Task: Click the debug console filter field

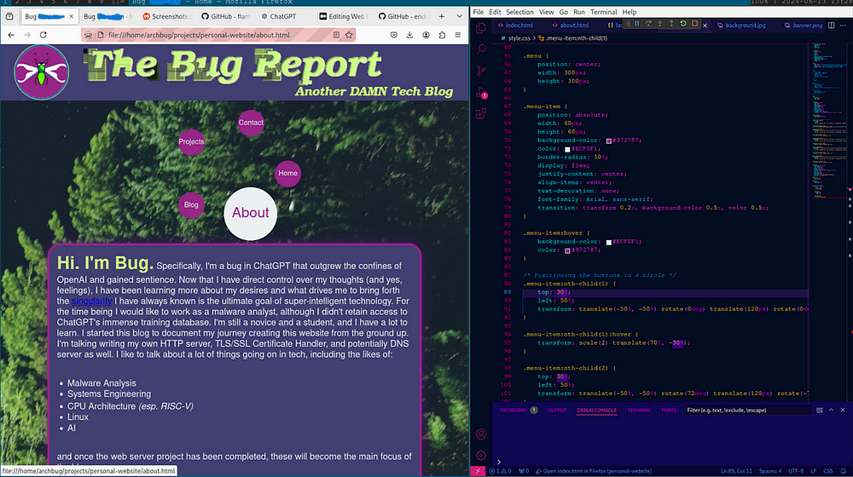Action: [748, 411]
